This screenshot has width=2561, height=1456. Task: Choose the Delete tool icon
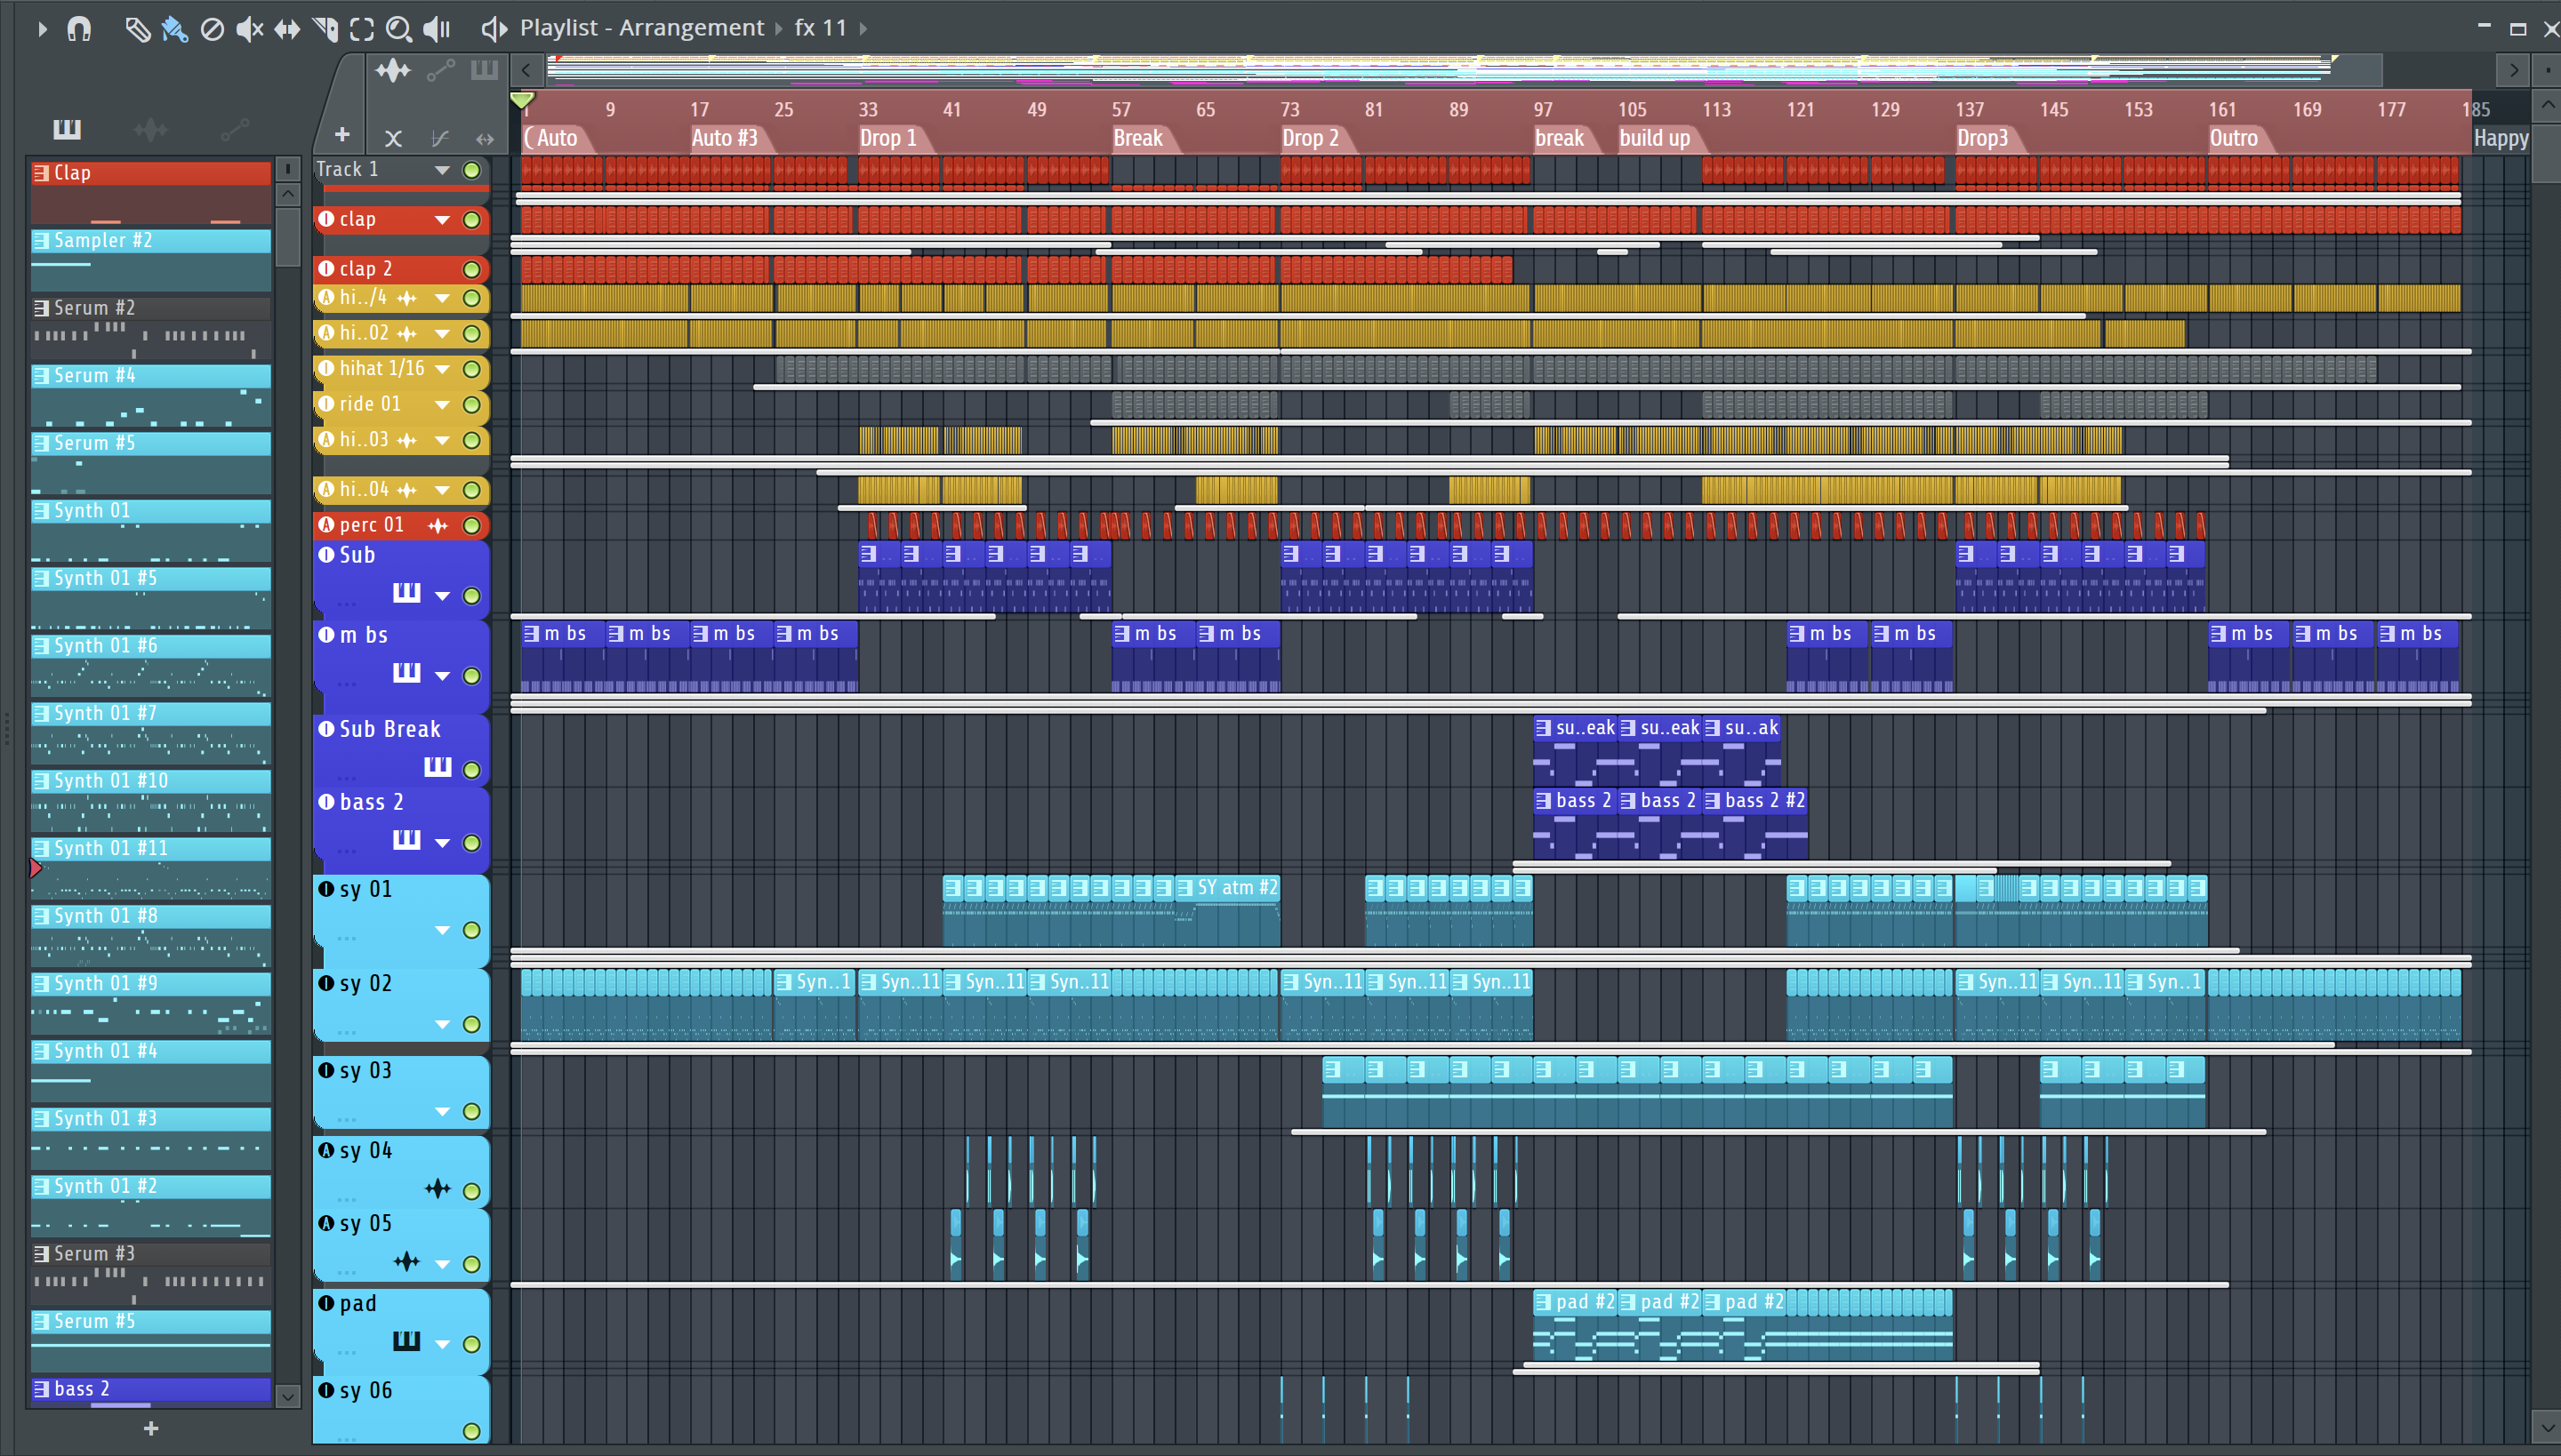point(212,28)
